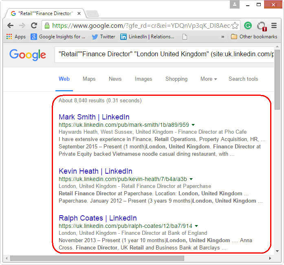Expand arrow beside kevin-heath URL
This screenshot has height=265, width=284.
pyautogui.click(x=191, y=179)
